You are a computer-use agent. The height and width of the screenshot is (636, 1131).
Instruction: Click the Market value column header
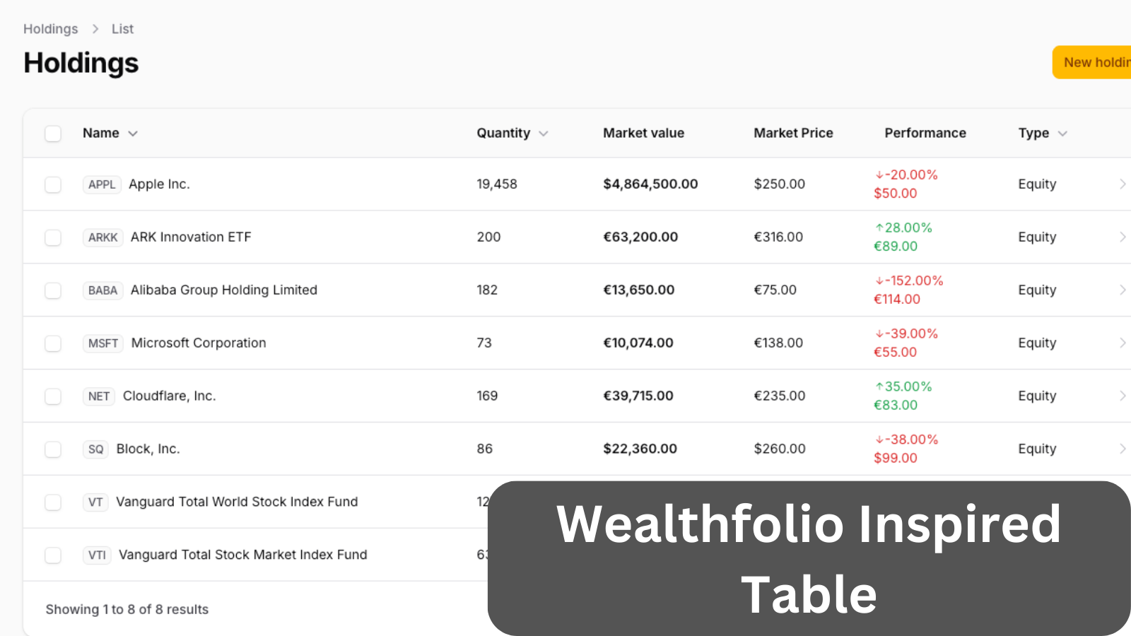643,133
